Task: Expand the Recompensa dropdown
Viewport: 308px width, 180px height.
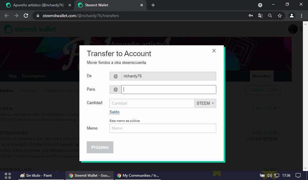Action: [35, 76]
